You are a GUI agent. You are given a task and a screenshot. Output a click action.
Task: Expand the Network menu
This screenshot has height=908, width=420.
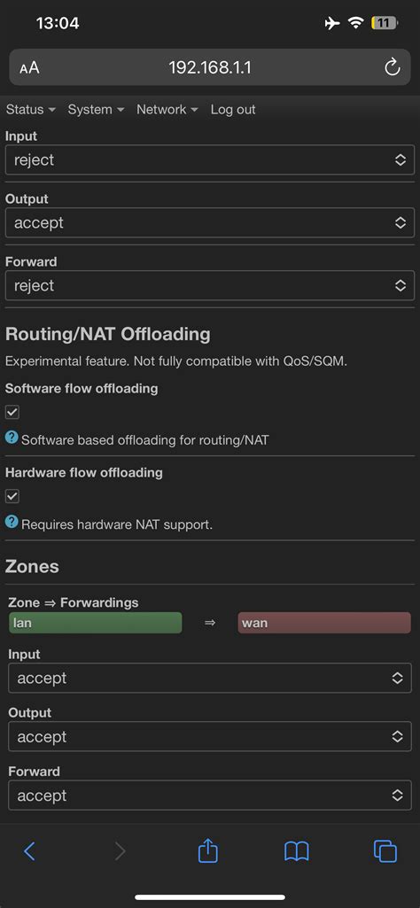coord(167,110)
